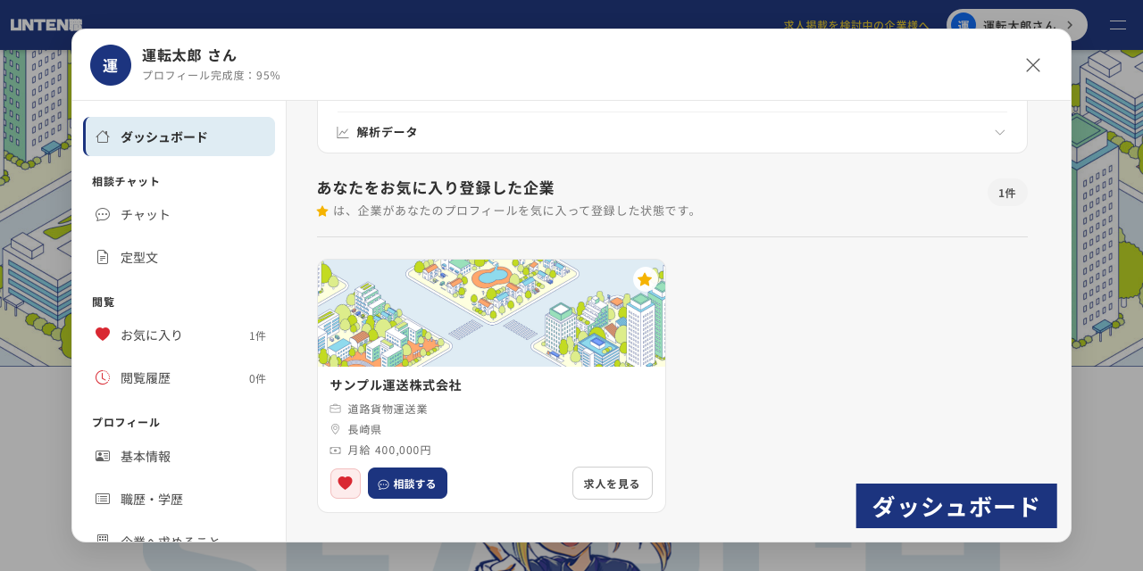Viewport: 1143px width, 571px height.
Task: Click the 1件 count next to お気に入り
Action: coord(257,335)
